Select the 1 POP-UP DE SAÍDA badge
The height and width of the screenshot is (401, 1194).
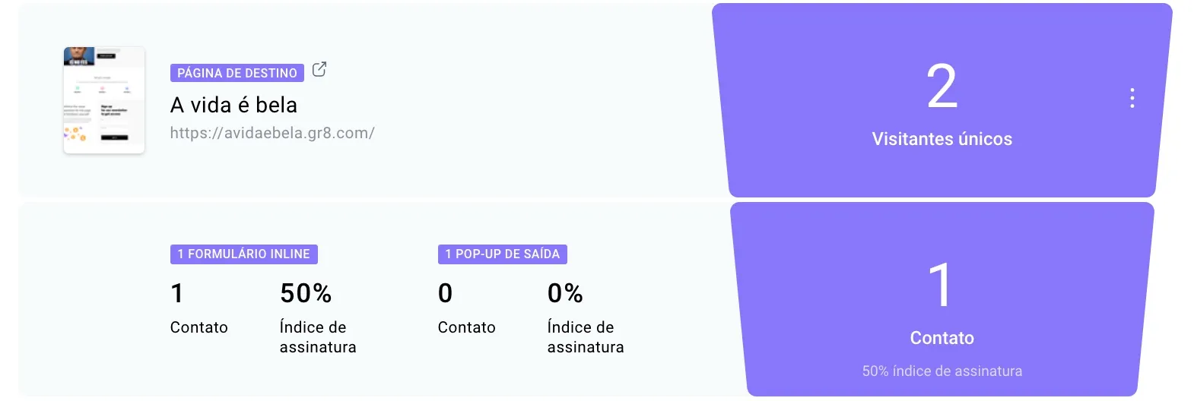click(503, 254)
